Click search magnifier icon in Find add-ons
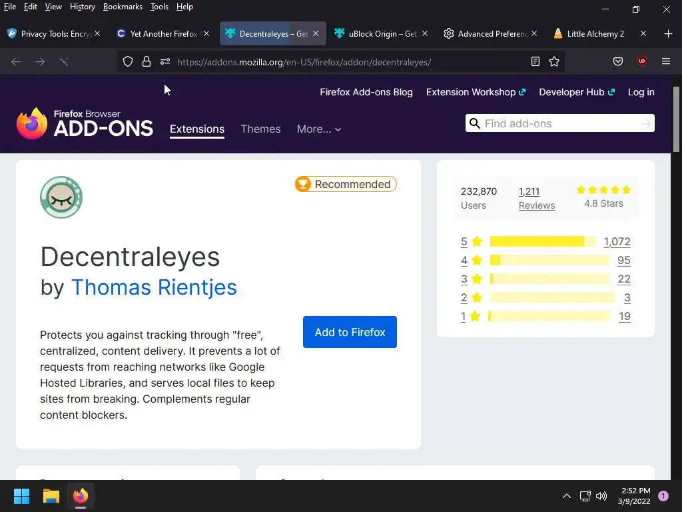 (x=475, y=123)
